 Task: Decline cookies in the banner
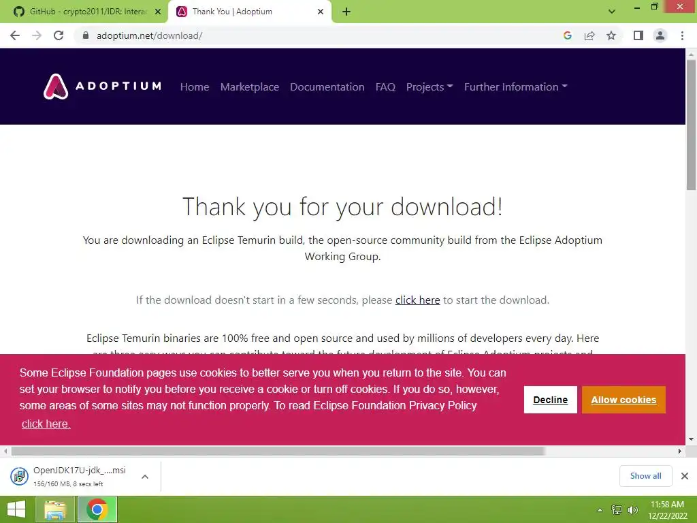coord(550,400)
